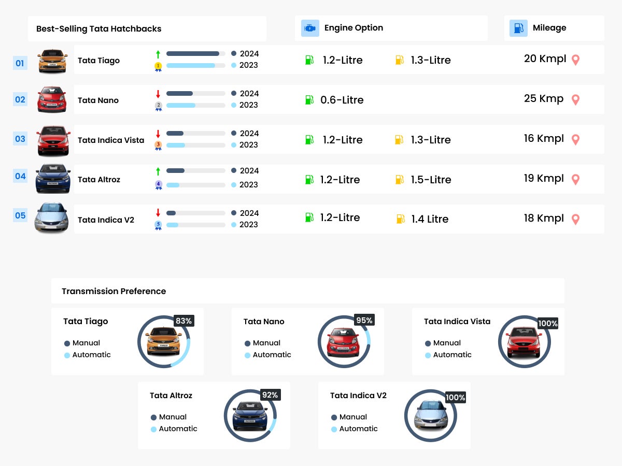Viewport: 622px width, 466px height.
Task: Open the Transmission Preference section header
Action: click(x=114, y=291)
